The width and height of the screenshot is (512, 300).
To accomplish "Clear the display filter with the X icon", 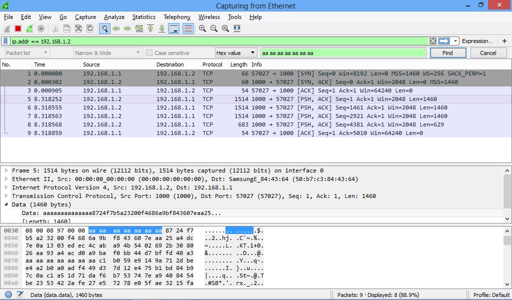I will (x=432, y=41).
